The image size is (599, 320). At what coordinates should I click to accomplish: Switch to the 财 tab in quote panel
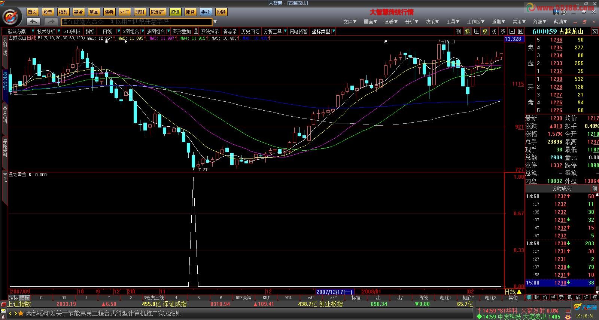pyautogui.click(x=537, y=297)
